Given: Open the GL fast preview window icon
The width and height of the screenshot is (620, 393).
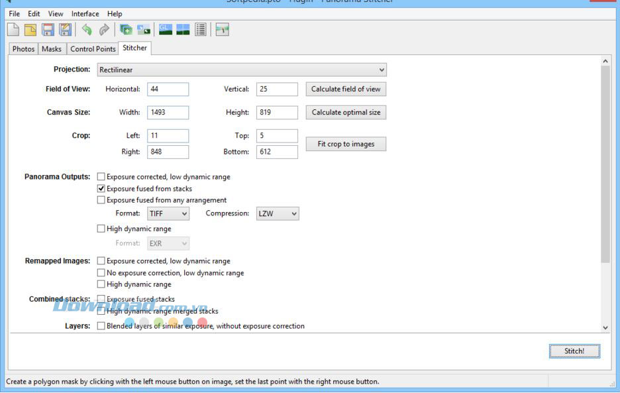Looking at the screenshot, I should coord(165,29).
